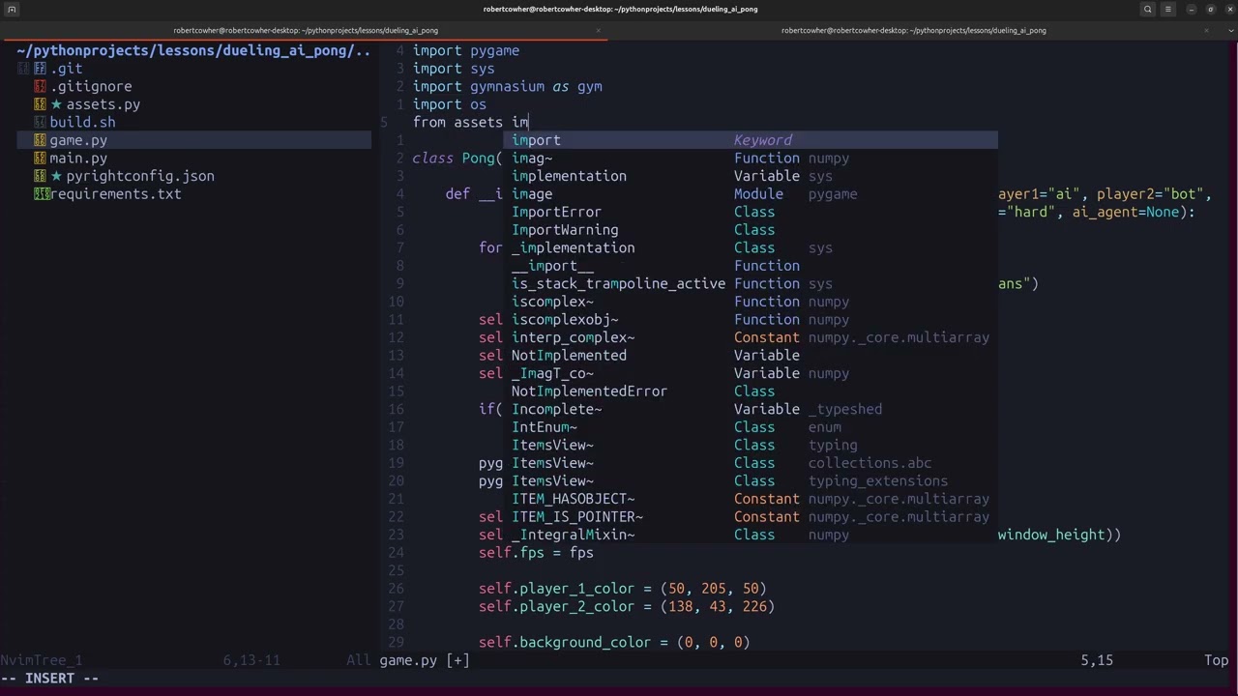This screenshot has height=696, width=1238.
Task: Close the second terminal tab
Action: pos(1205,30)
